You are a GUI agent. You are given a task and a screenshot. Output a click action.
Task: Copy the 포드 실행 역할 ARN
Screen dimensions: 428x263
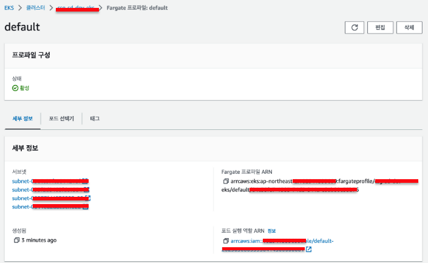pos(226,241)
